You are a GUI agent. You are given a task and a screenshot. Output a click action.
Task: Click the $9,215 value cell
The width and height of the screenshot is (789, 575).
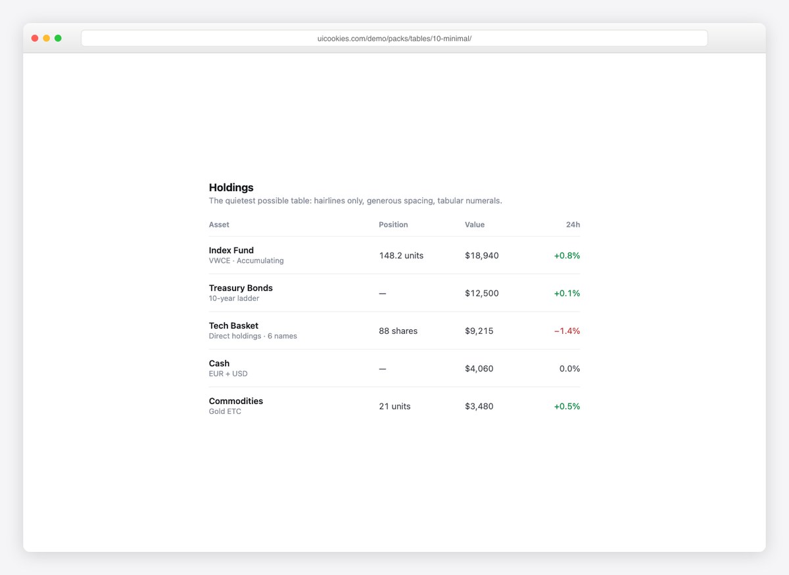(479, 331)
